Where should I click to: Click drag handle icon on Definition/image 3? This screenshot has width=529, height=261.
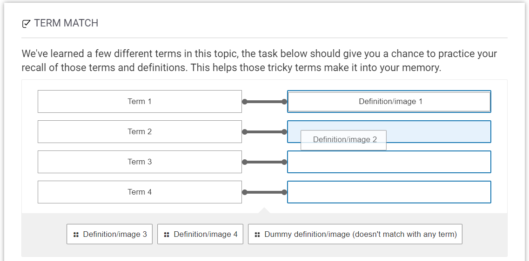[x=76, y=235]
